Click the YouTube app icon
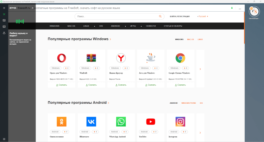This screenshot has width=264, height=142. [x=151, y=122]
